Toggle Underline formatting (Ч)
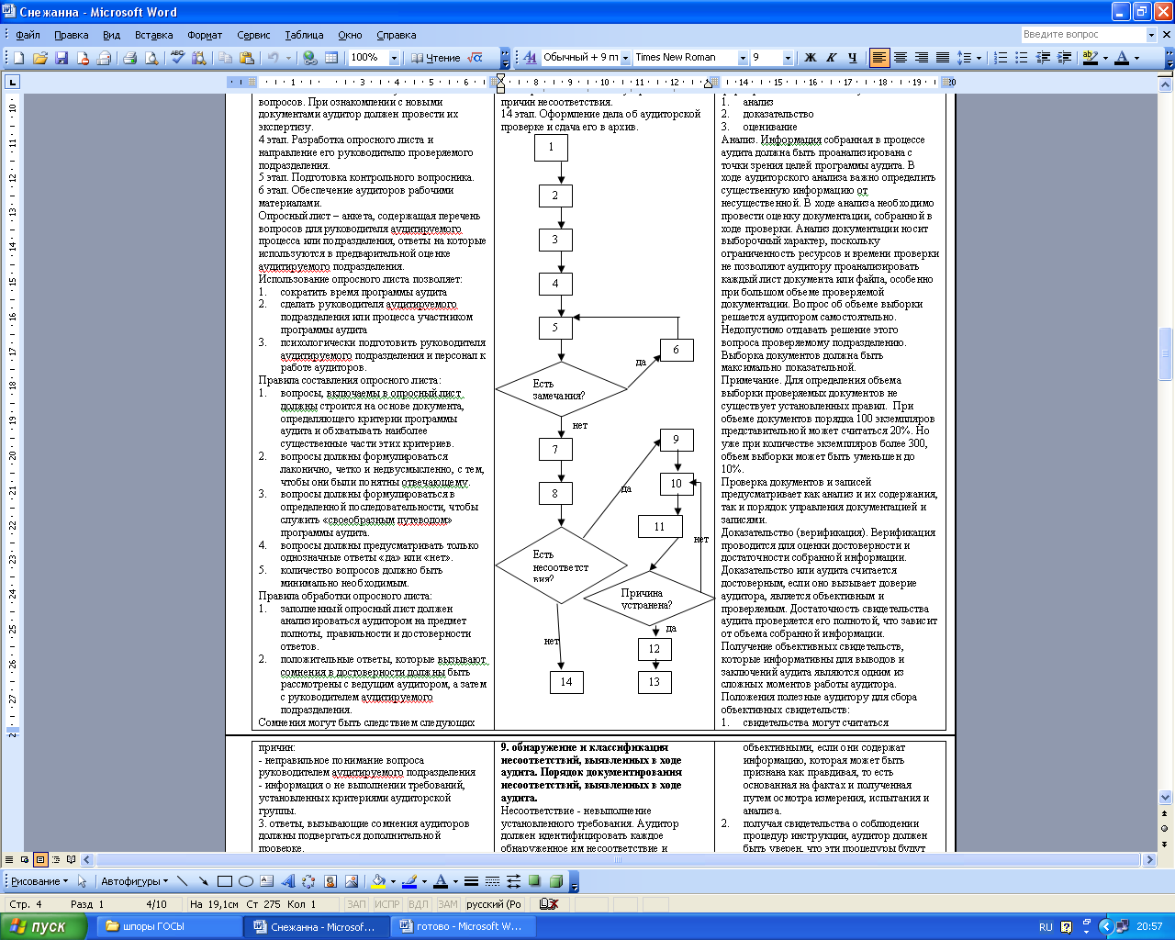Viewport: 1175px width, 940px height. 852,58
